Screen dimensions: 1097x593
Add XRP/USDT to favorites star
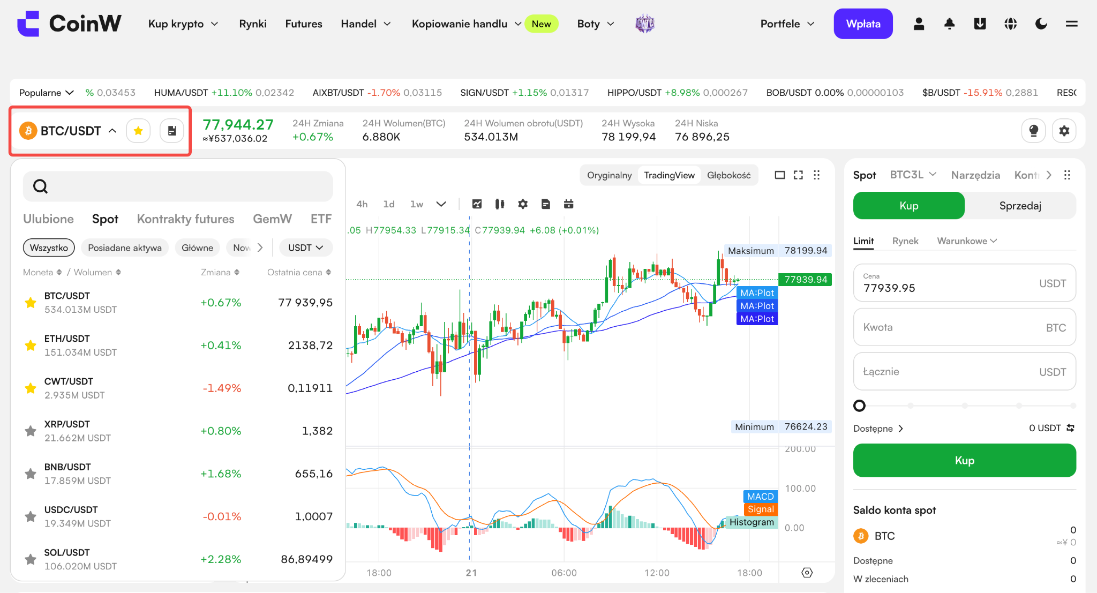pyautogui.click(x=31, y=431)
